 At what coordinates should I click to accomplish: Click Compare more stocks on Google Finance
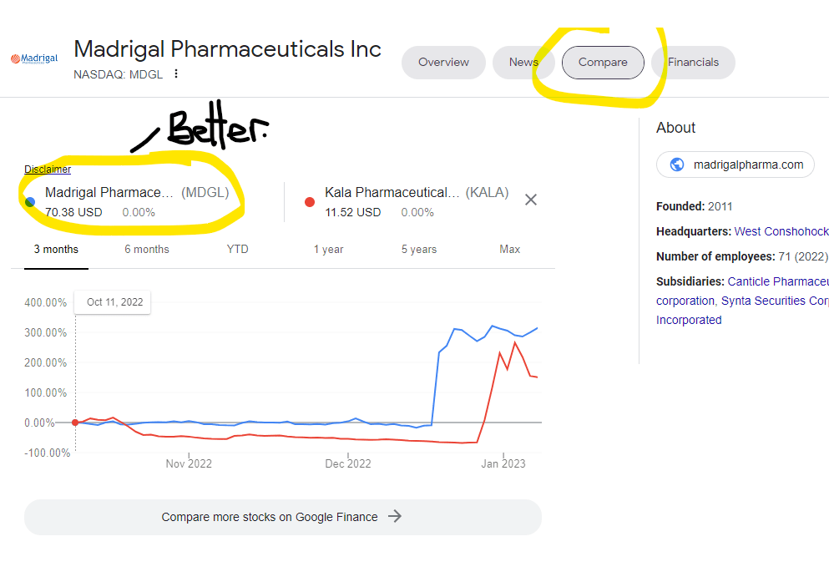click(x=270, y=517)
